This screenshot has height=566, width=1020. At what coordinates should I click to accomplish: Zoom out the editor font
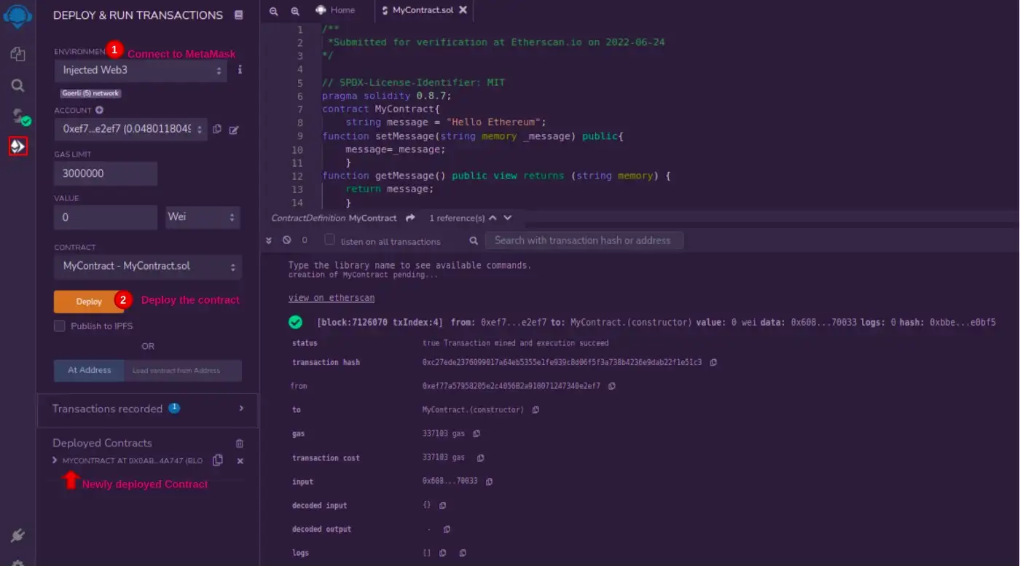tap(274, 11)
